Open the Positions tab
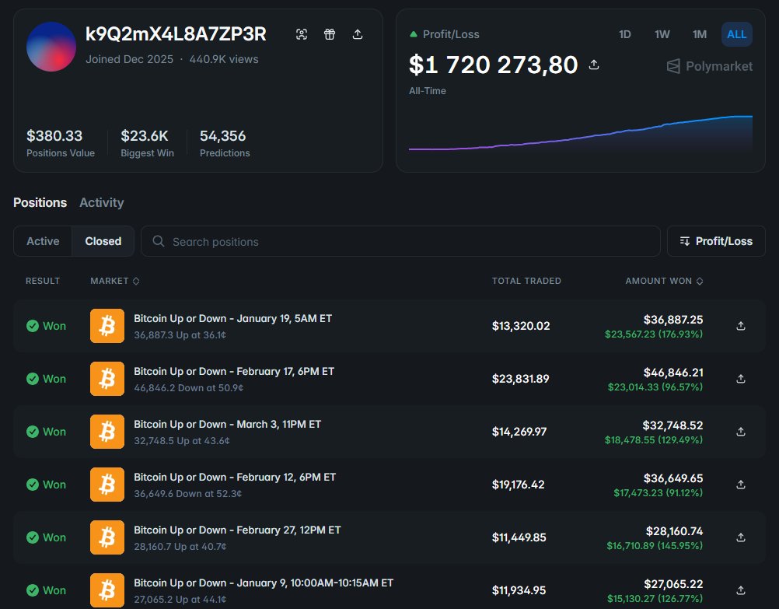This screenshot has height=609, width=779. 40,202
